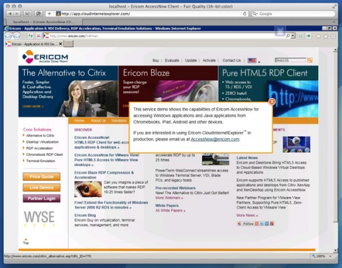Select the Ericom - Application & VDI IE tab
This screenshot has height=268, width=342.
click(x=34, y=44)
